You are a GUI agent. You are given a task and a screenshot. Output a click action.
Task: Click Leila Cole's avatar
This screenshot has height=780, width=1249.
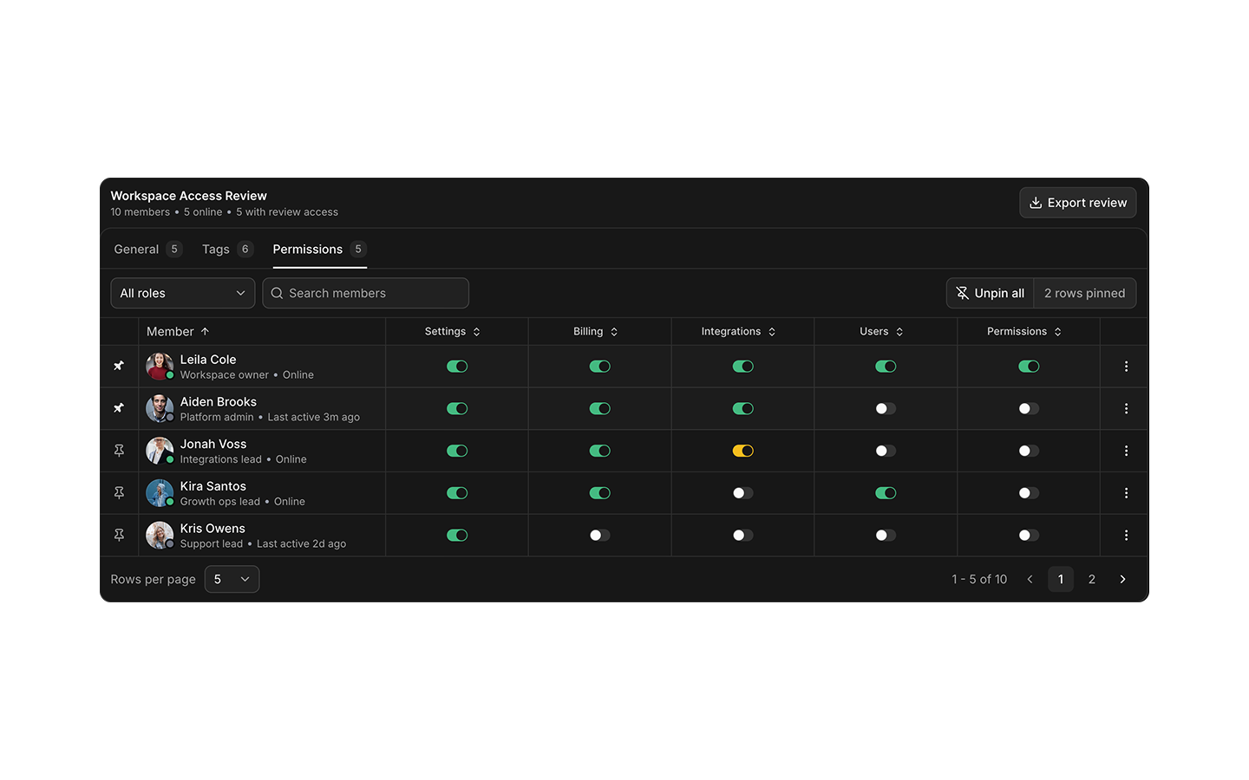160,367
